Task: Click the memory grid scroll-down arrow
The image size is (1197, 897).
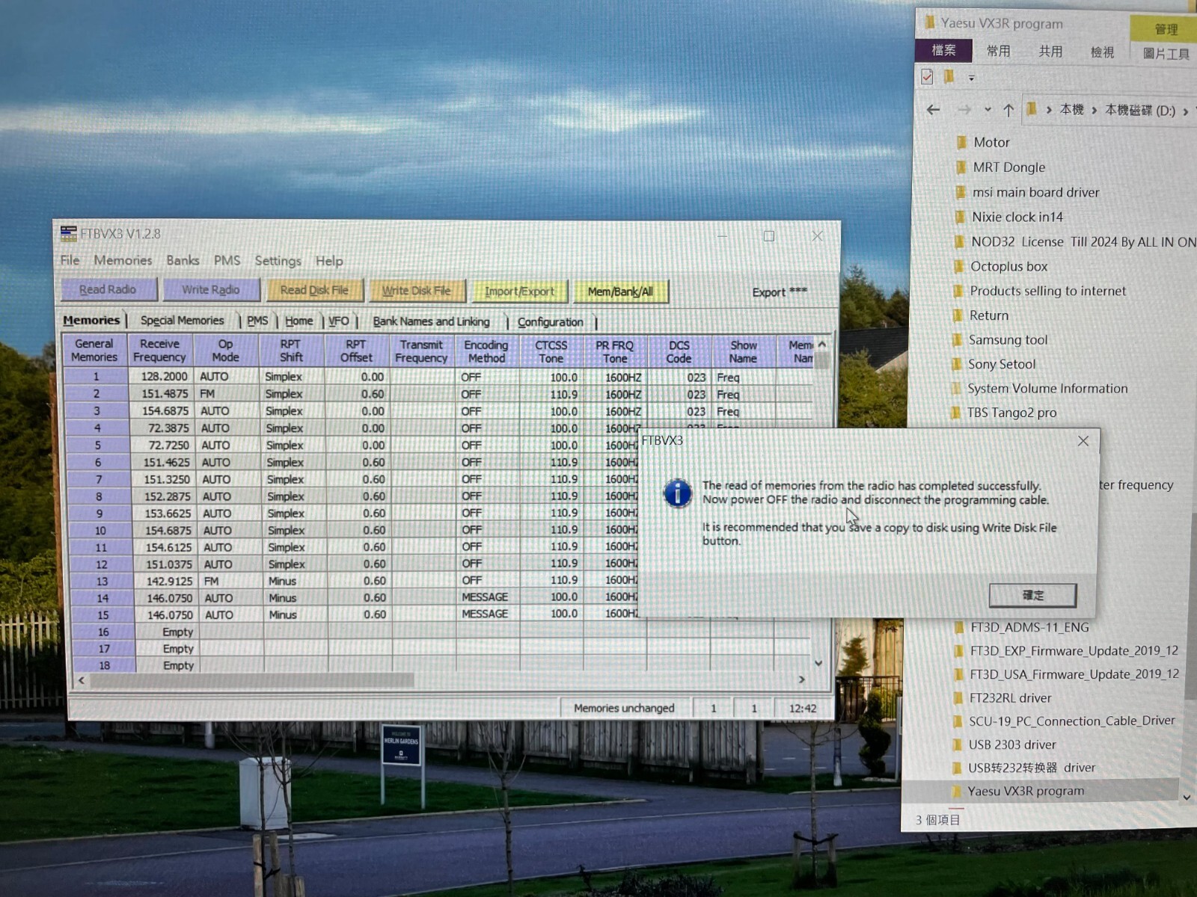Action: [x=818, y=663]
